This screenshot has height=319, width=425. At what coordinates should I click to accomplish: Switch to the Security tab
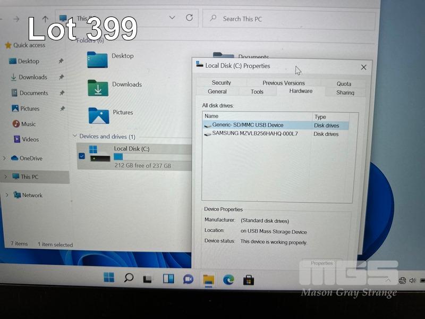click(221, 83)
